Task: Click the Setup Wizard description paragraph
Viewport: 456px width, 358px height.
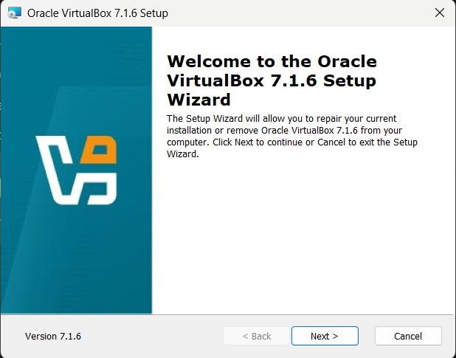Action: click(291, 137)
